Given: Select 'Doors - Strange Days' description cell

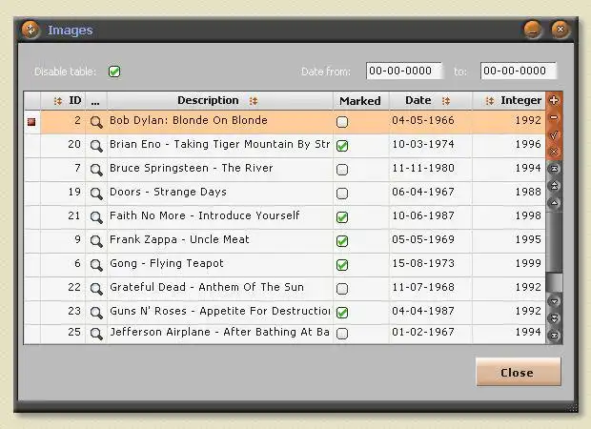Looking at the screenshot, I should tap(220, 194).
